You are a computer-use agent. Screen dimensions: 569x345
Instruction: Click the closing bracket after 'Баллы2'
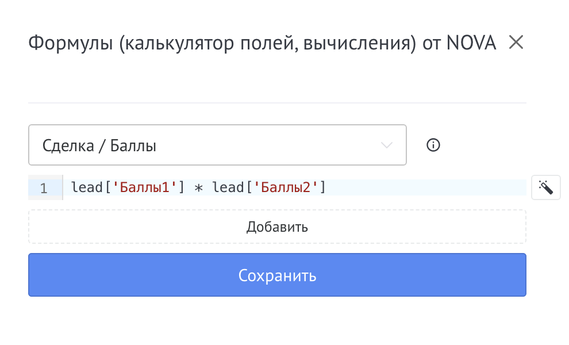click(x=323, y=187)
